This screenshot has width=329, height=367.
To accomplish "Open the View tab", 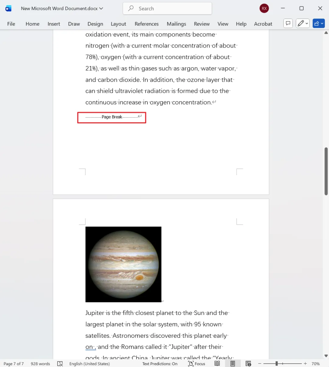I will click(x=223, y=24).
